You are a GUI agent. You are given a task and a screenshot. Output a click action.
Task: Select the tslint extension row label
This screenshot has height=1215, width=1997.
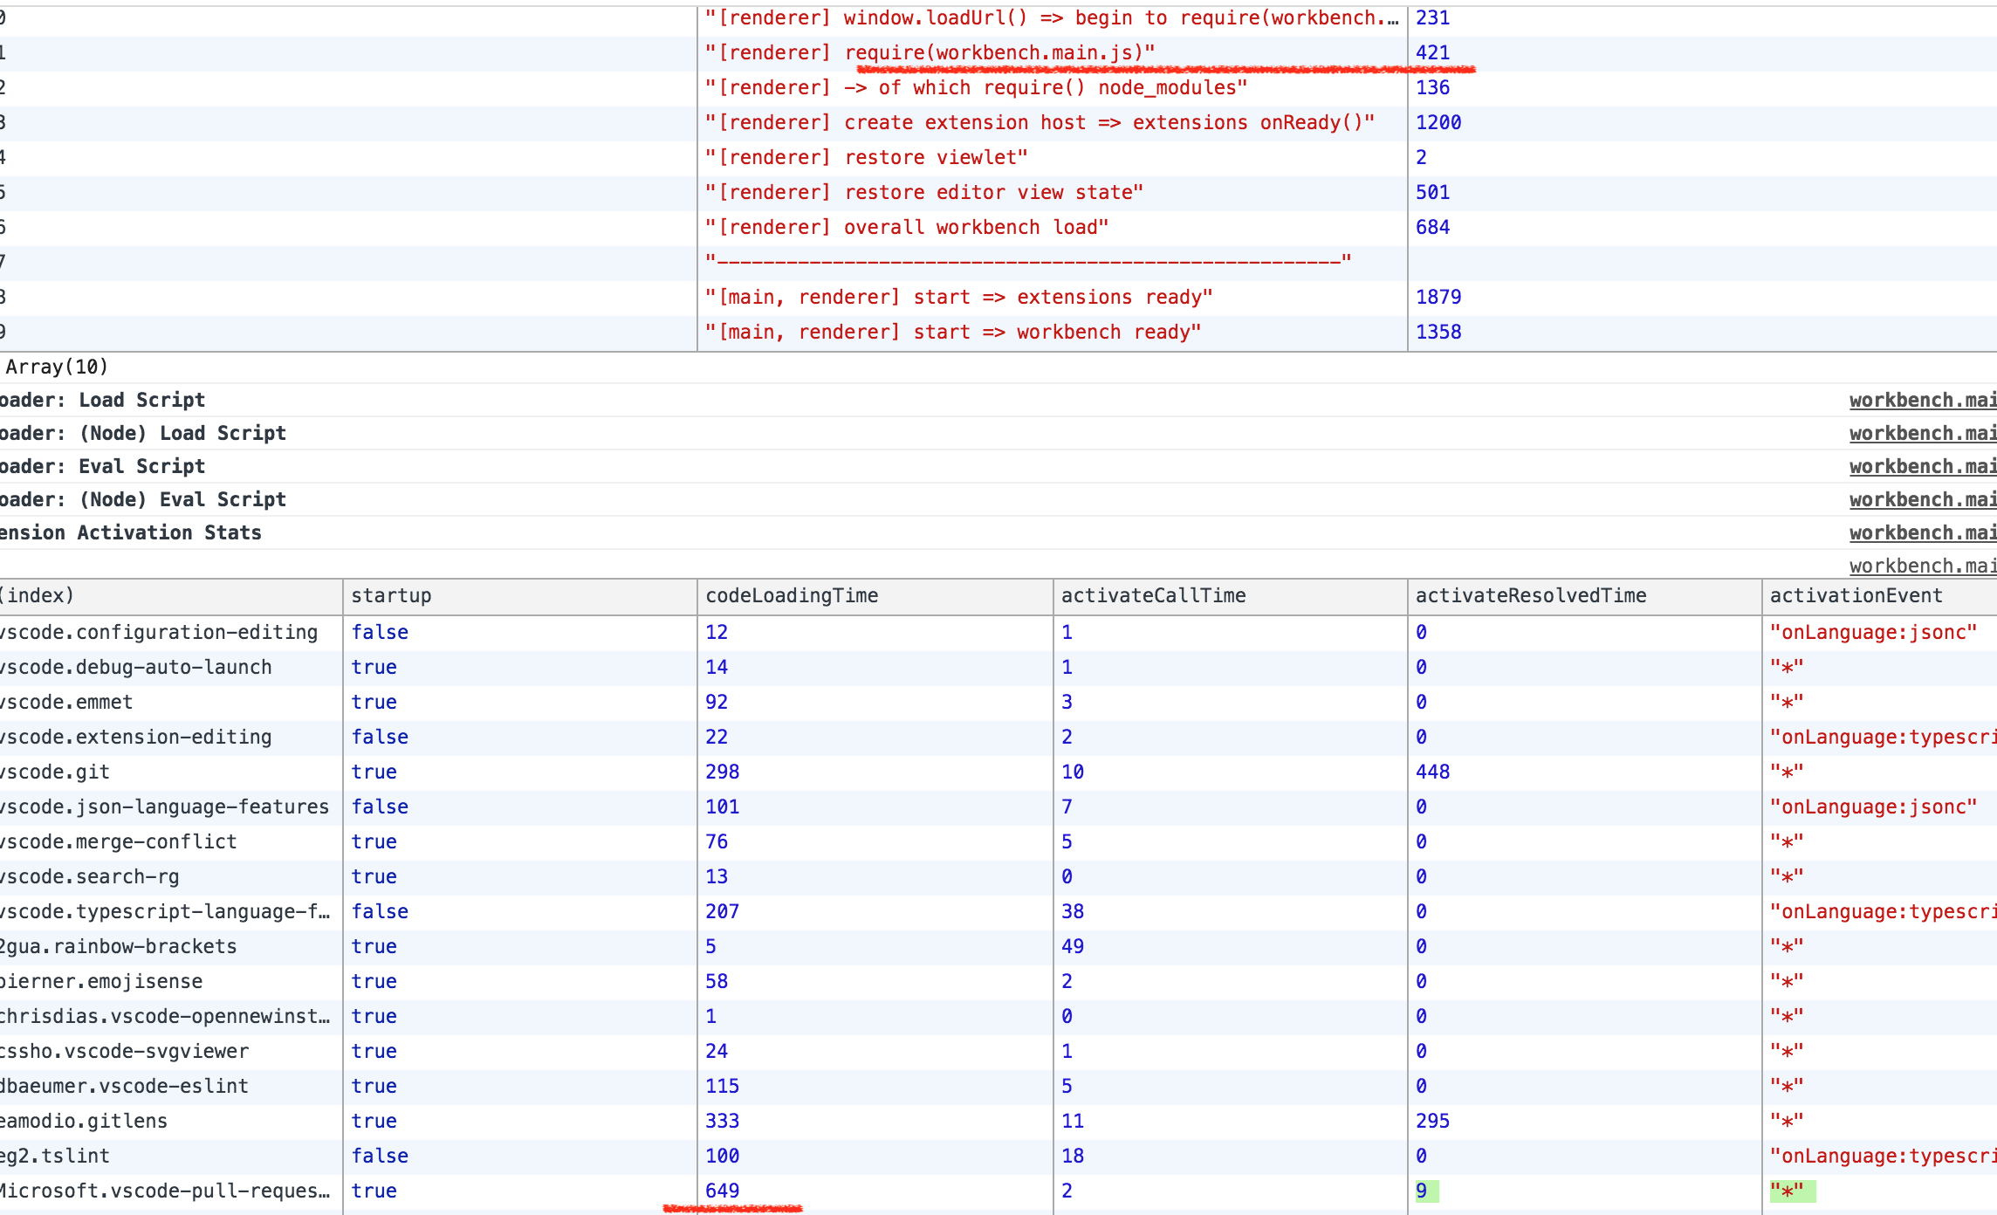(55, 1157)
